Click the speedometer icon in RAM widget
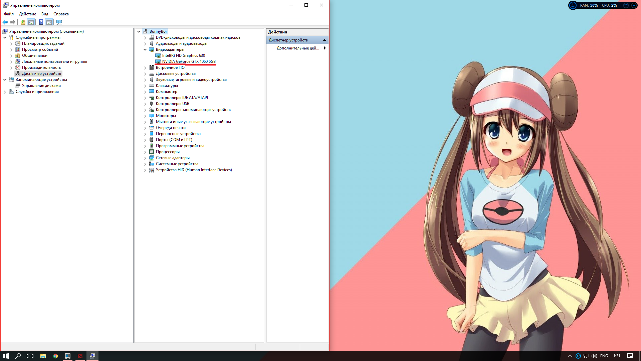Image resolution: width=641 pixels, height=361 pixels. (x=626, y=5)
